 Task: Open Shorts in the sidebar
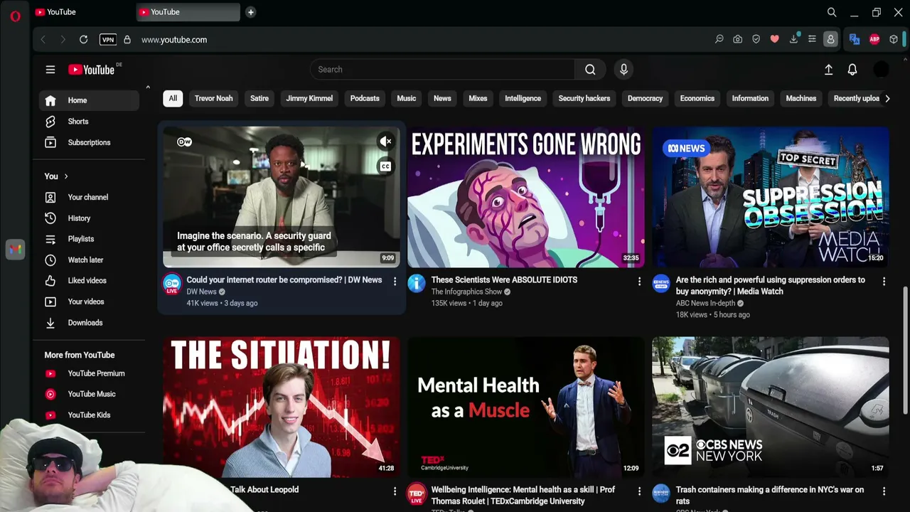point(89,122)
